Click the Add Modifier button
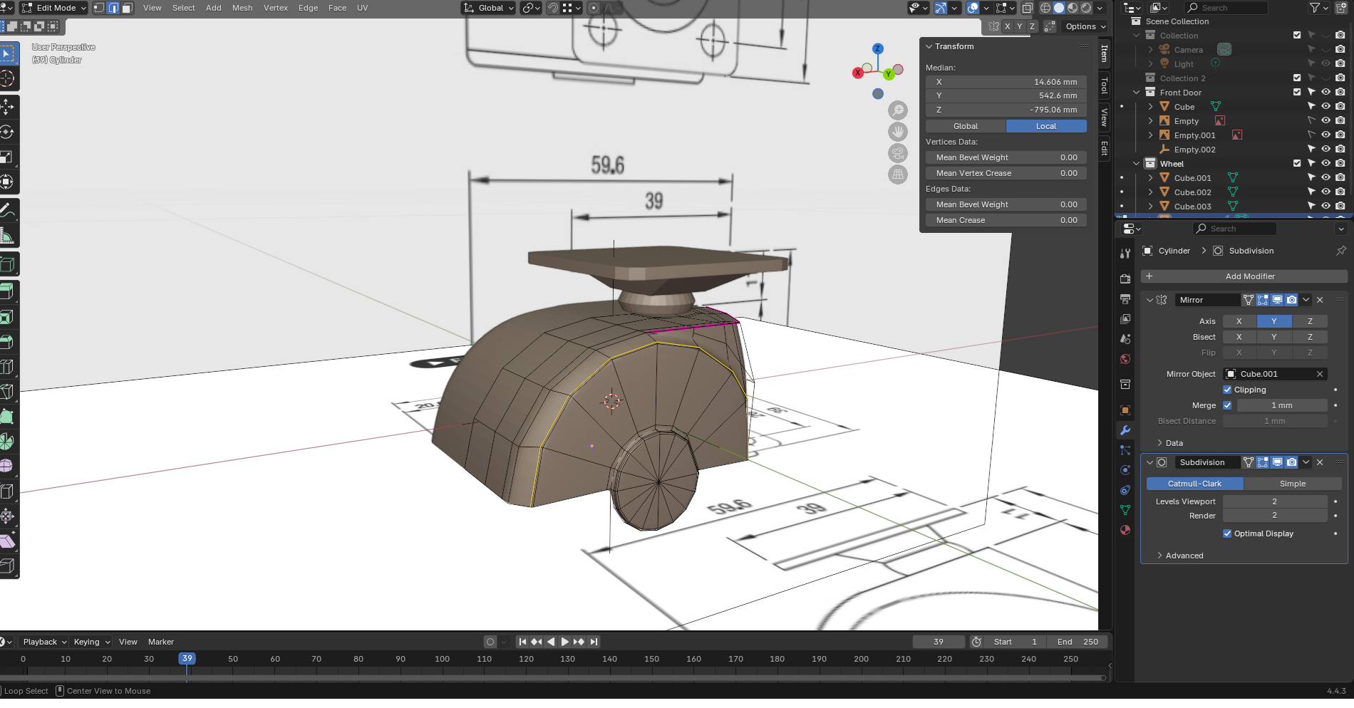Screen dimensions: 1354x708 coord(1244,276)
